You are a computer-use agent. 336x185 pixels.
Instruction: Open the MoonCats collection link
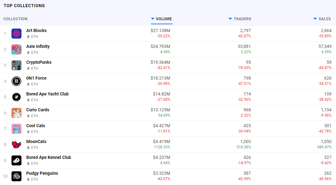[36, 141]
